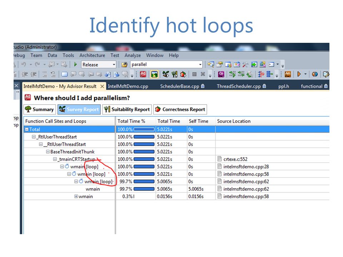
Task: Select the innermost wmain [loop] 99.7% row
Action: (x=176, y=181)
